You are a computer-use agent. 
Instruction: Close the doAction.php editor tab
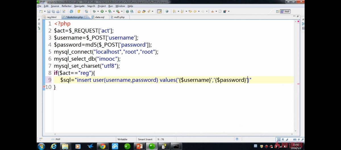[85, 17]
